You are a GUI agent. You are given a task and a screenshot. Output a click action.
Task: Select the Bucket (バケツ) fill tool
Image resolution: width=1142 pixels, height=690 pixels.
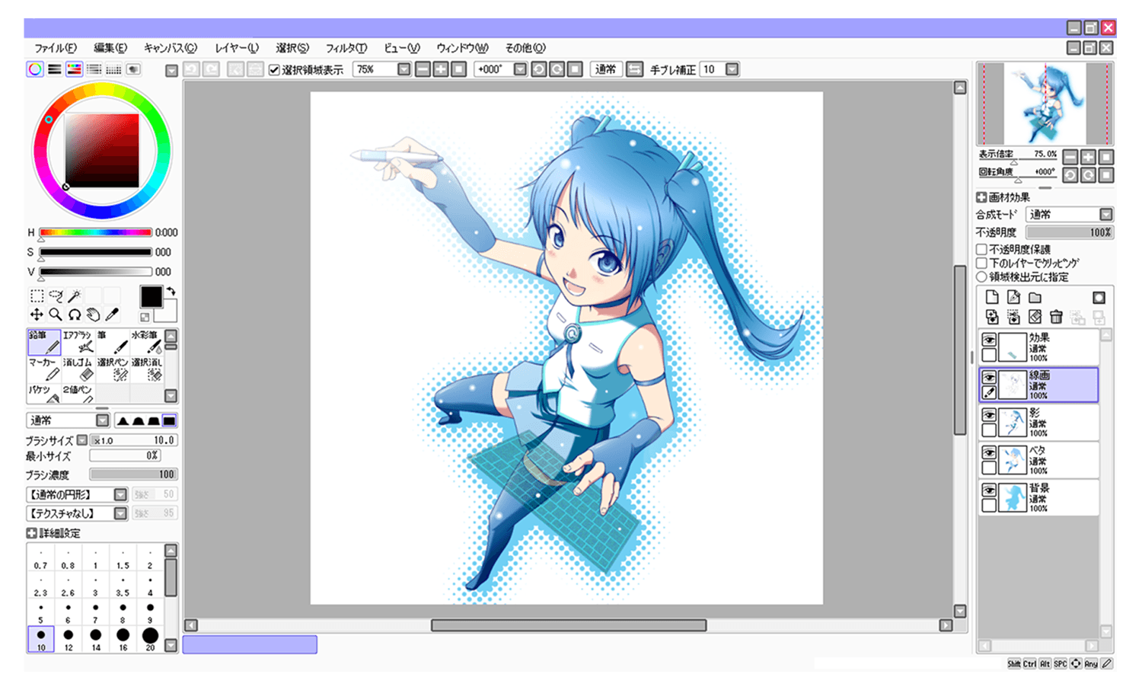[x=44, y=394]
